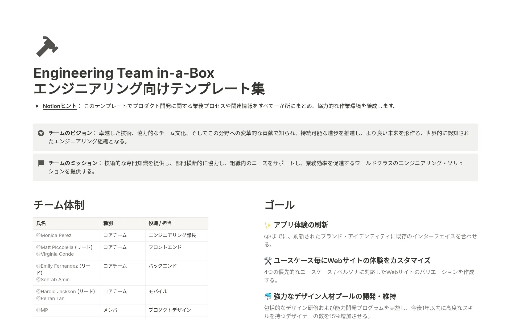Open @Matt Piccolella's mention
The height and width of the screenshot is (319, 511).
click(55, 247)
